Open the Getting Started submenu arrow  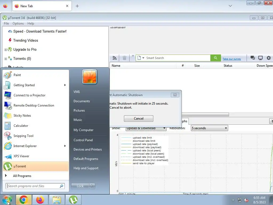coord(65,85)
